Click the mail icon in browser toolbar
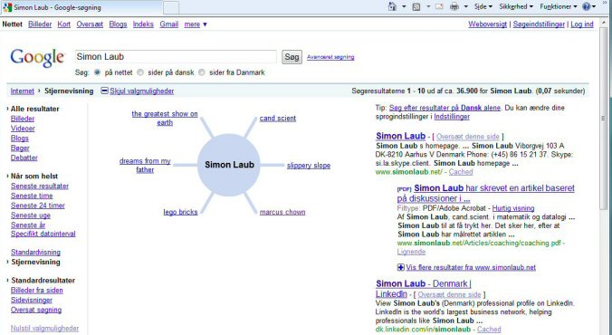The height and width of the screenshot is (335, 612). tap(439, 6)
